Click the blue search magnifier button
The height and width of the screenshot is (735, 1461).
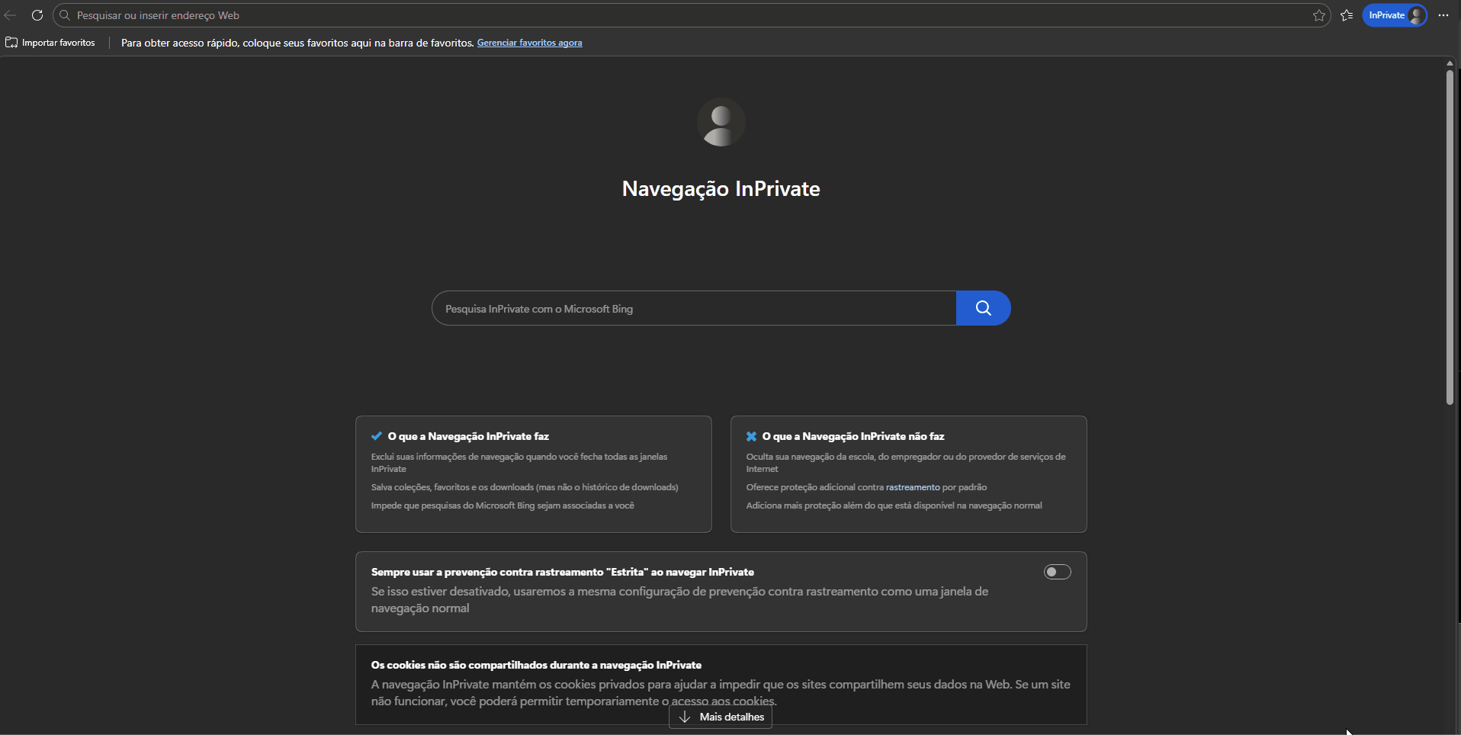pyautogui.click(x=983, y=308)
